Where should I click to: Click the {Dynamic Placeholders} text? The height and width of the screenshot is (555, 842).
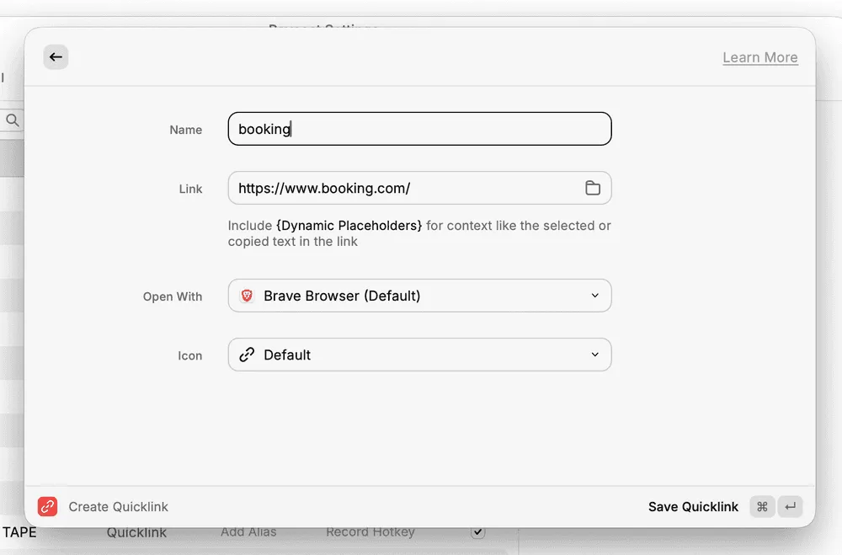(349, 226)
